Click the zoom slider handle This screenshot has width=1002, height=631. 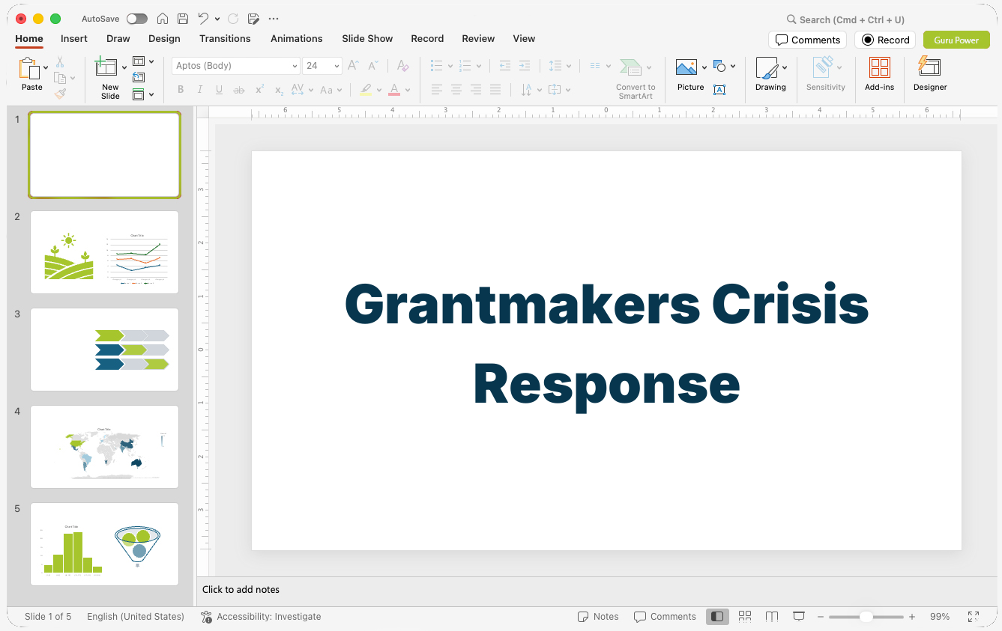(x=866, y=617)
